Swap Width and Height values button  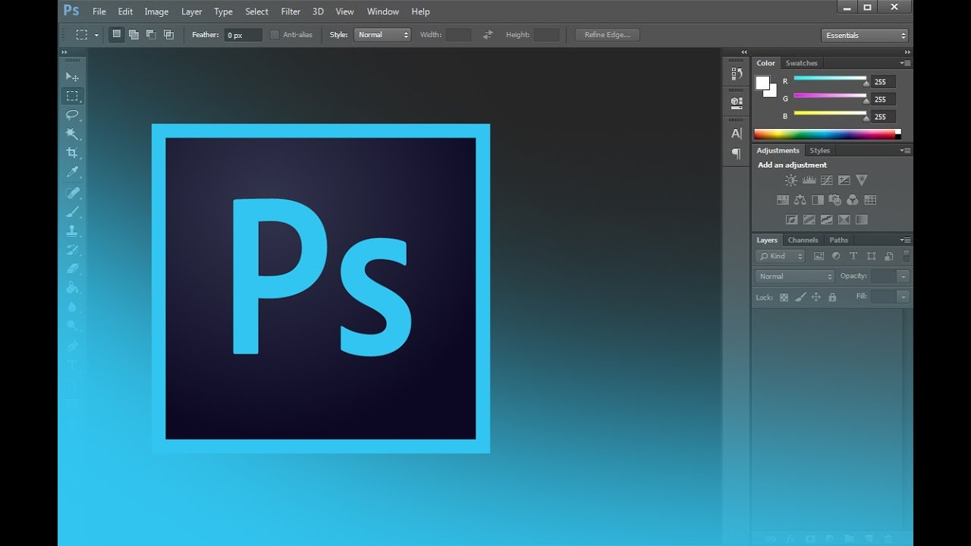[488, 35]
